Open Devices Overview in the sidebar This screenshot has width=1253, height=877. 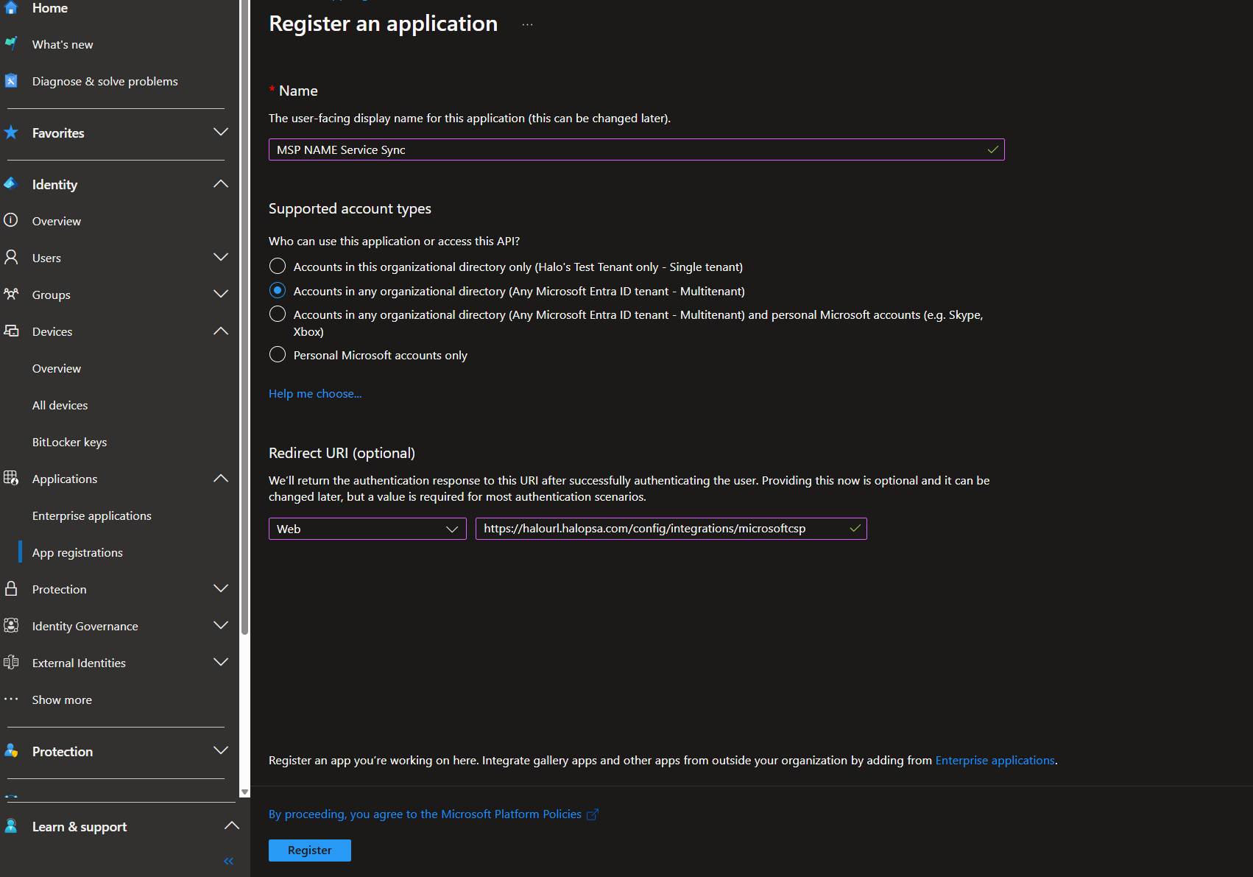click(57, 368)
